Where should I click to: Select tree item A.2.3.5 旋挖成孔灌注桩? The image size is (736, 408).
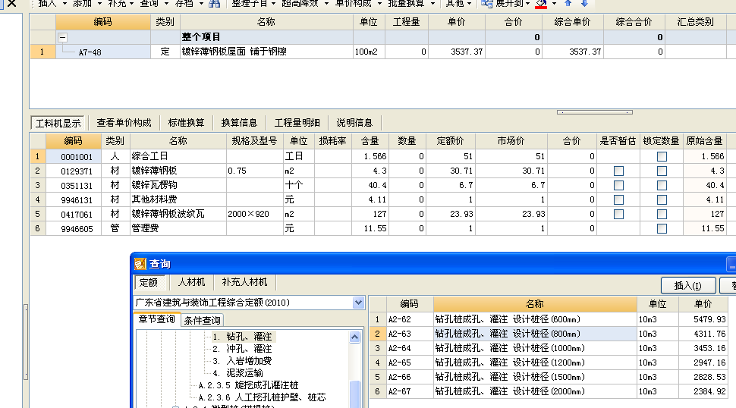pyautogui.click(x=248, y=385)
